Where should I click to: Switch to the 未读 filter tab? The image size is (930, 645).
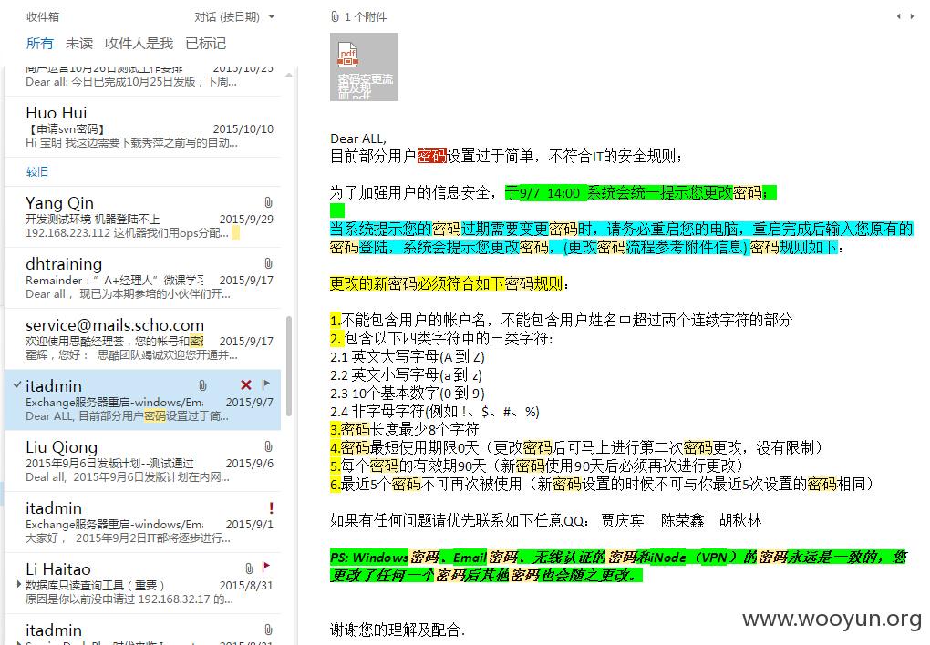[79, 44]
